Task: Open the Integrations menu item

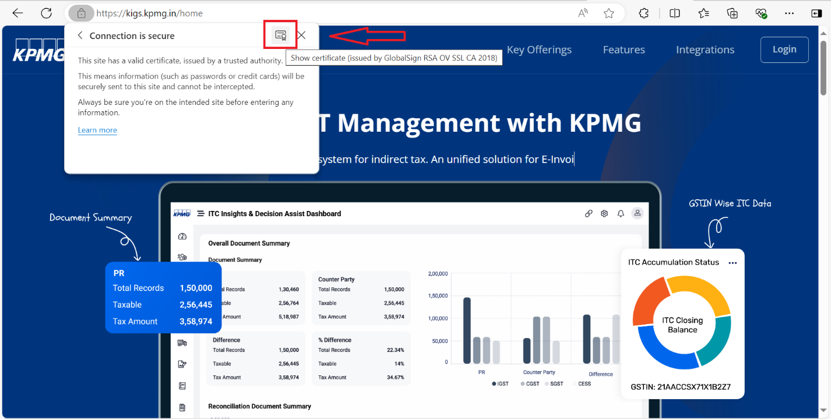Action: pyautogui.click(x=705, y=50)
